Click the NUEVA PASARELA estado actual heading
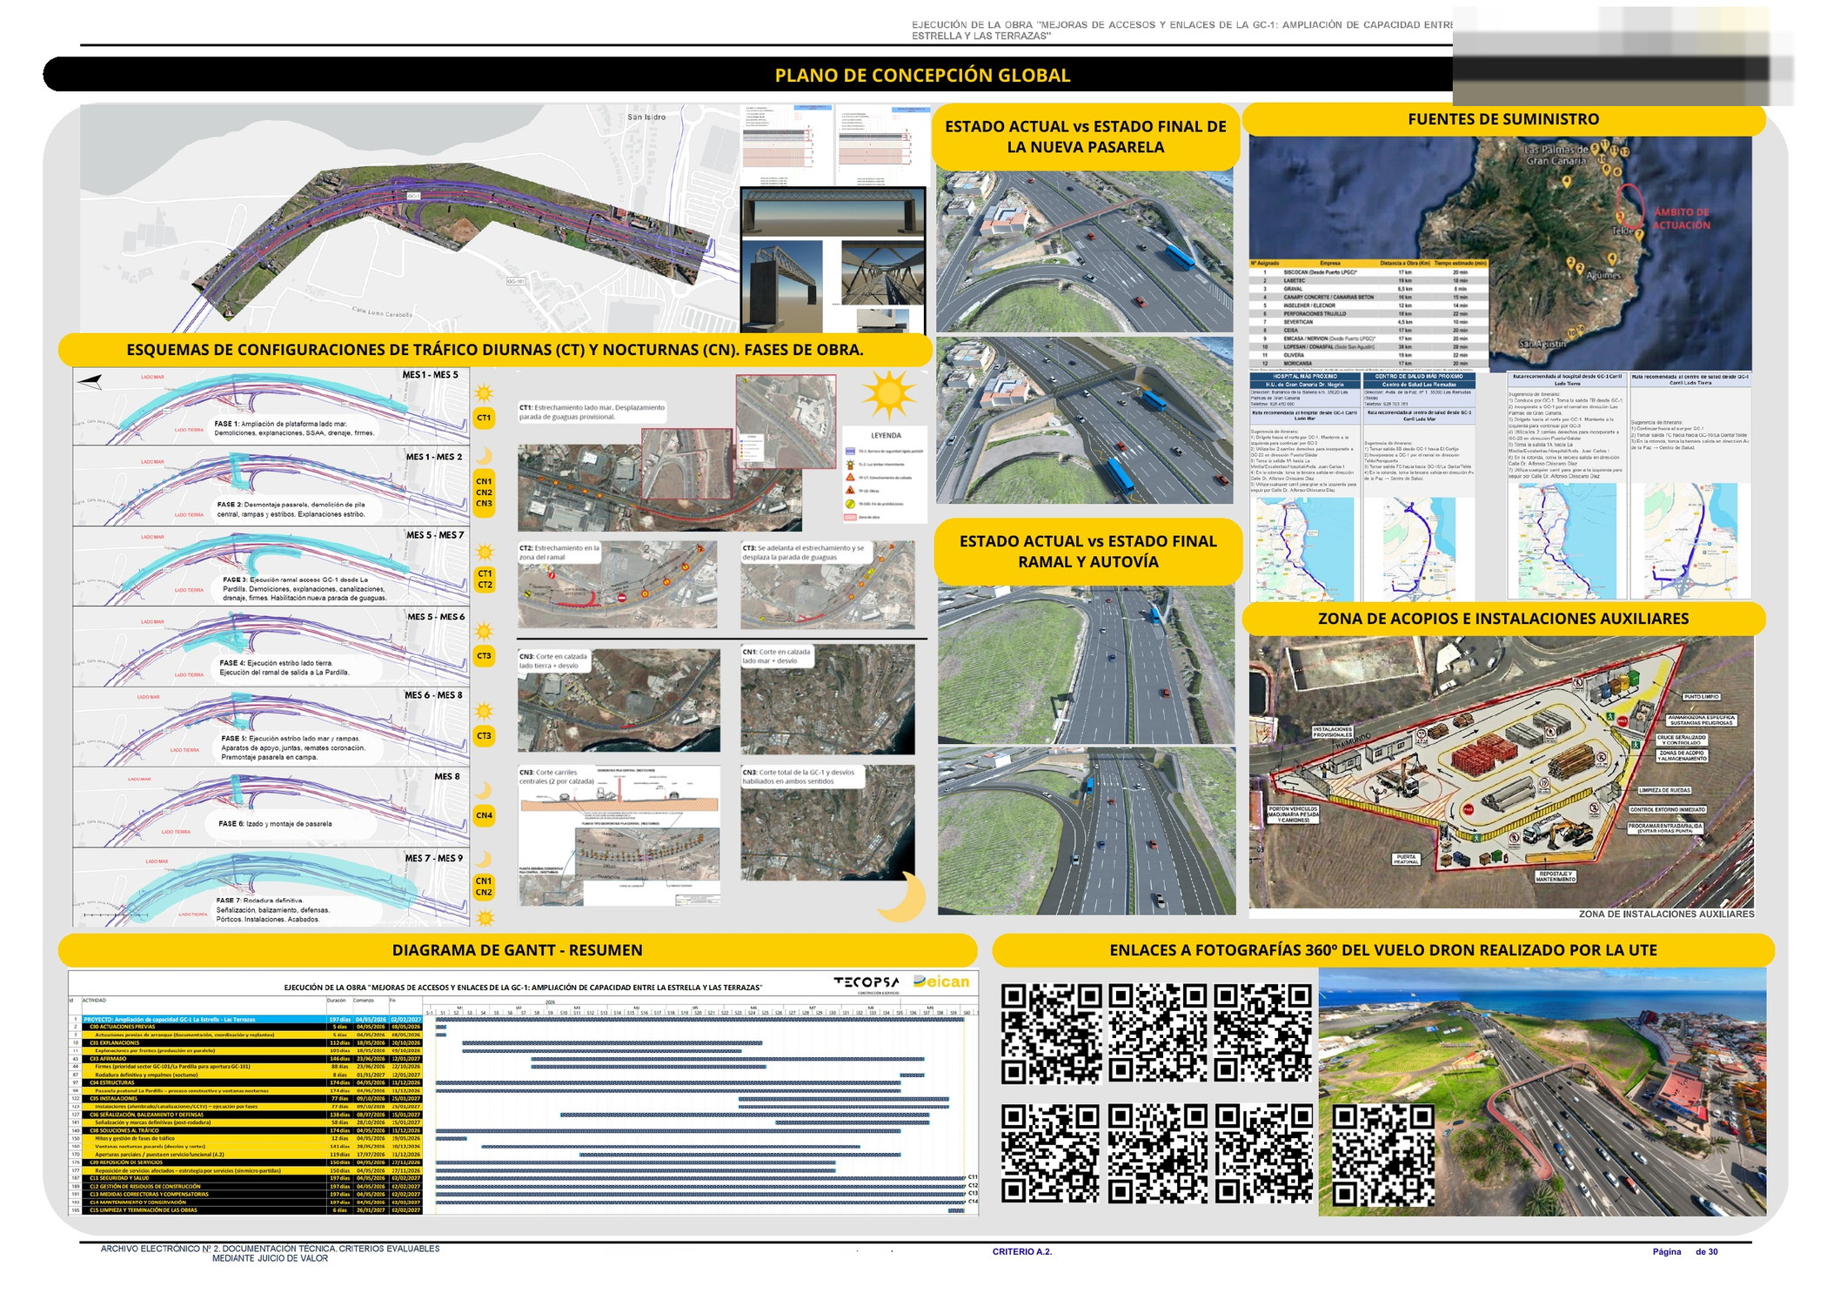1827x1293 pixels. (x=1085, y=137)
